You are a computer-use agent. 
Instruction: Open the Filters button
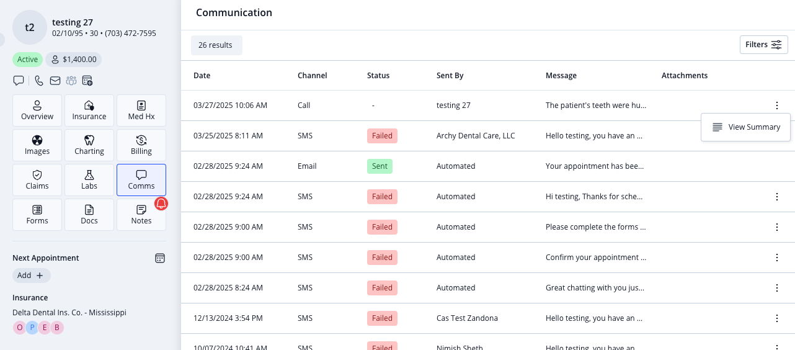pos(763,45)
